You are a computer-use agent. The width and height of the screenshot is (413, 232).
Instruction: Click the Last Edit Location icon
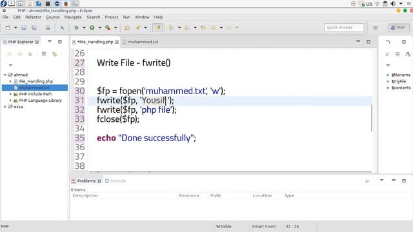[203, 28]
